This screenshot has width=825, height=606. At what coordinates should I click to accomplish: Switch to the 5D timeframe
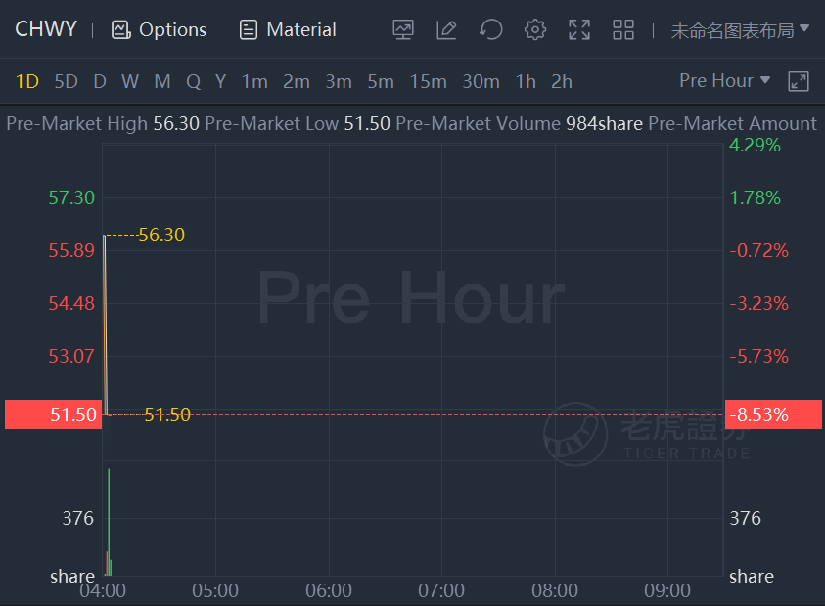point(67,81)
